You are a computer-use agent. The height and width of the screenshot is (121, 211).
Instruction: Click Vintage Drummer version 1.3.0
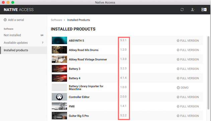point(123,59)
